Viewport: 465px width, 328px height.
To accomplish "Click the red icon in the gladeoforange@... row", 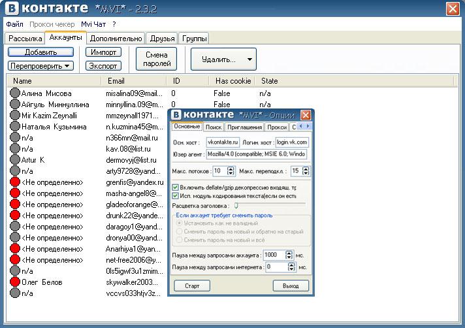I will click(15, 204).
